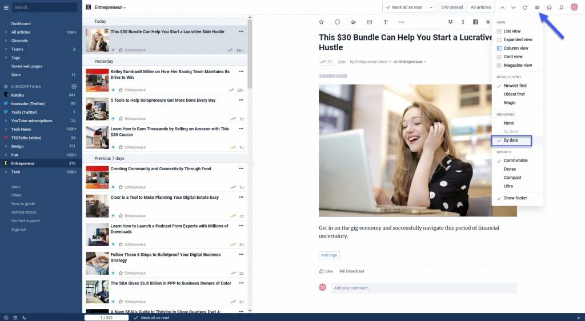Open the user avatar profile menu
Viewport: 585px width, 321px height.
point(574,7)
